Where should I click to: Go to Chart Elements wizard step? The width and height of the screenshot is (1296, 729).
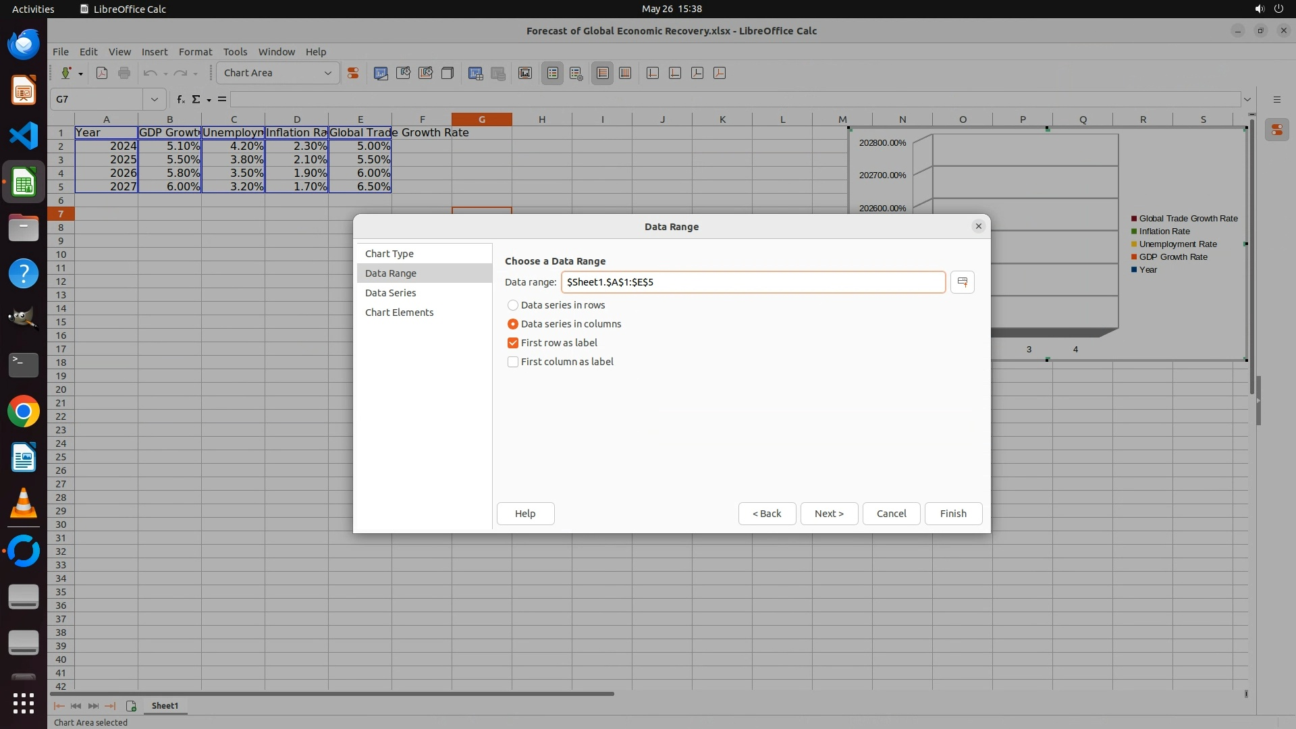point(399,313)
